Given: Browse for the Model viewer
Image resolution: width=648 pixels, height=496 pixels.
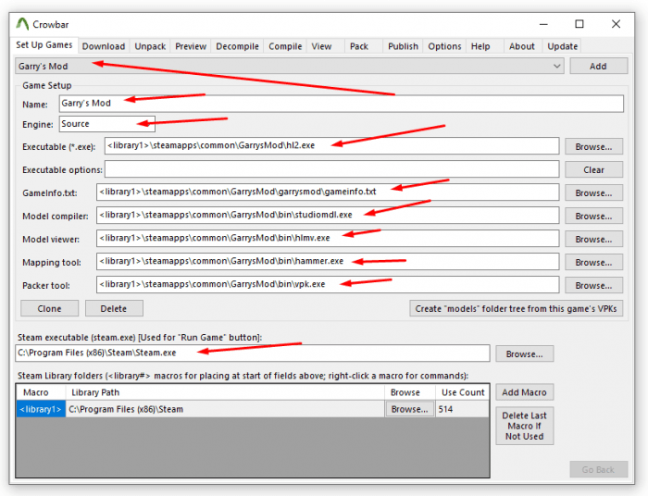Looking at the screenshot, I should pyautogui.click(x=594, y=239).
